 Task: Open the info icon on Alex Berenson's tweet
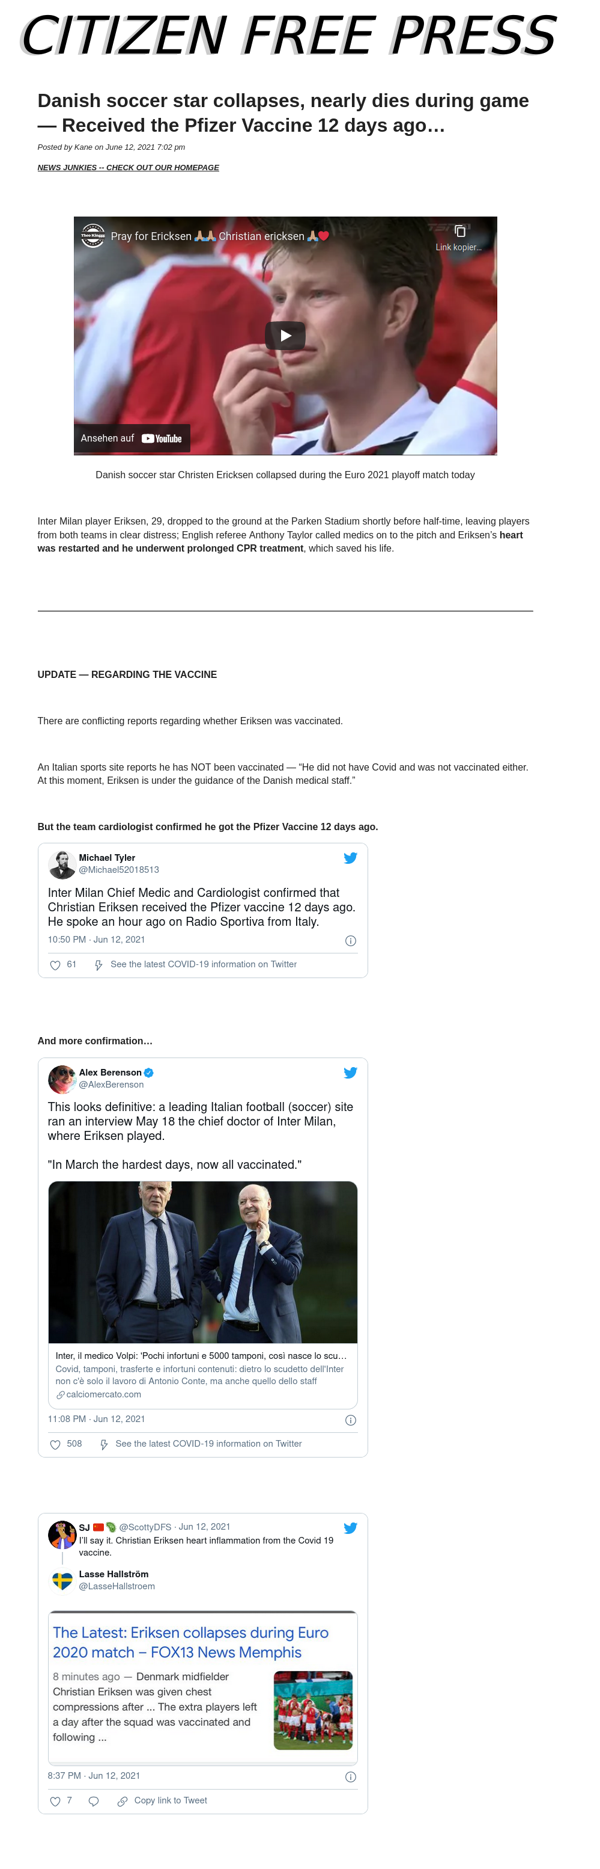pyautogui.click(x=351, y=1420)
